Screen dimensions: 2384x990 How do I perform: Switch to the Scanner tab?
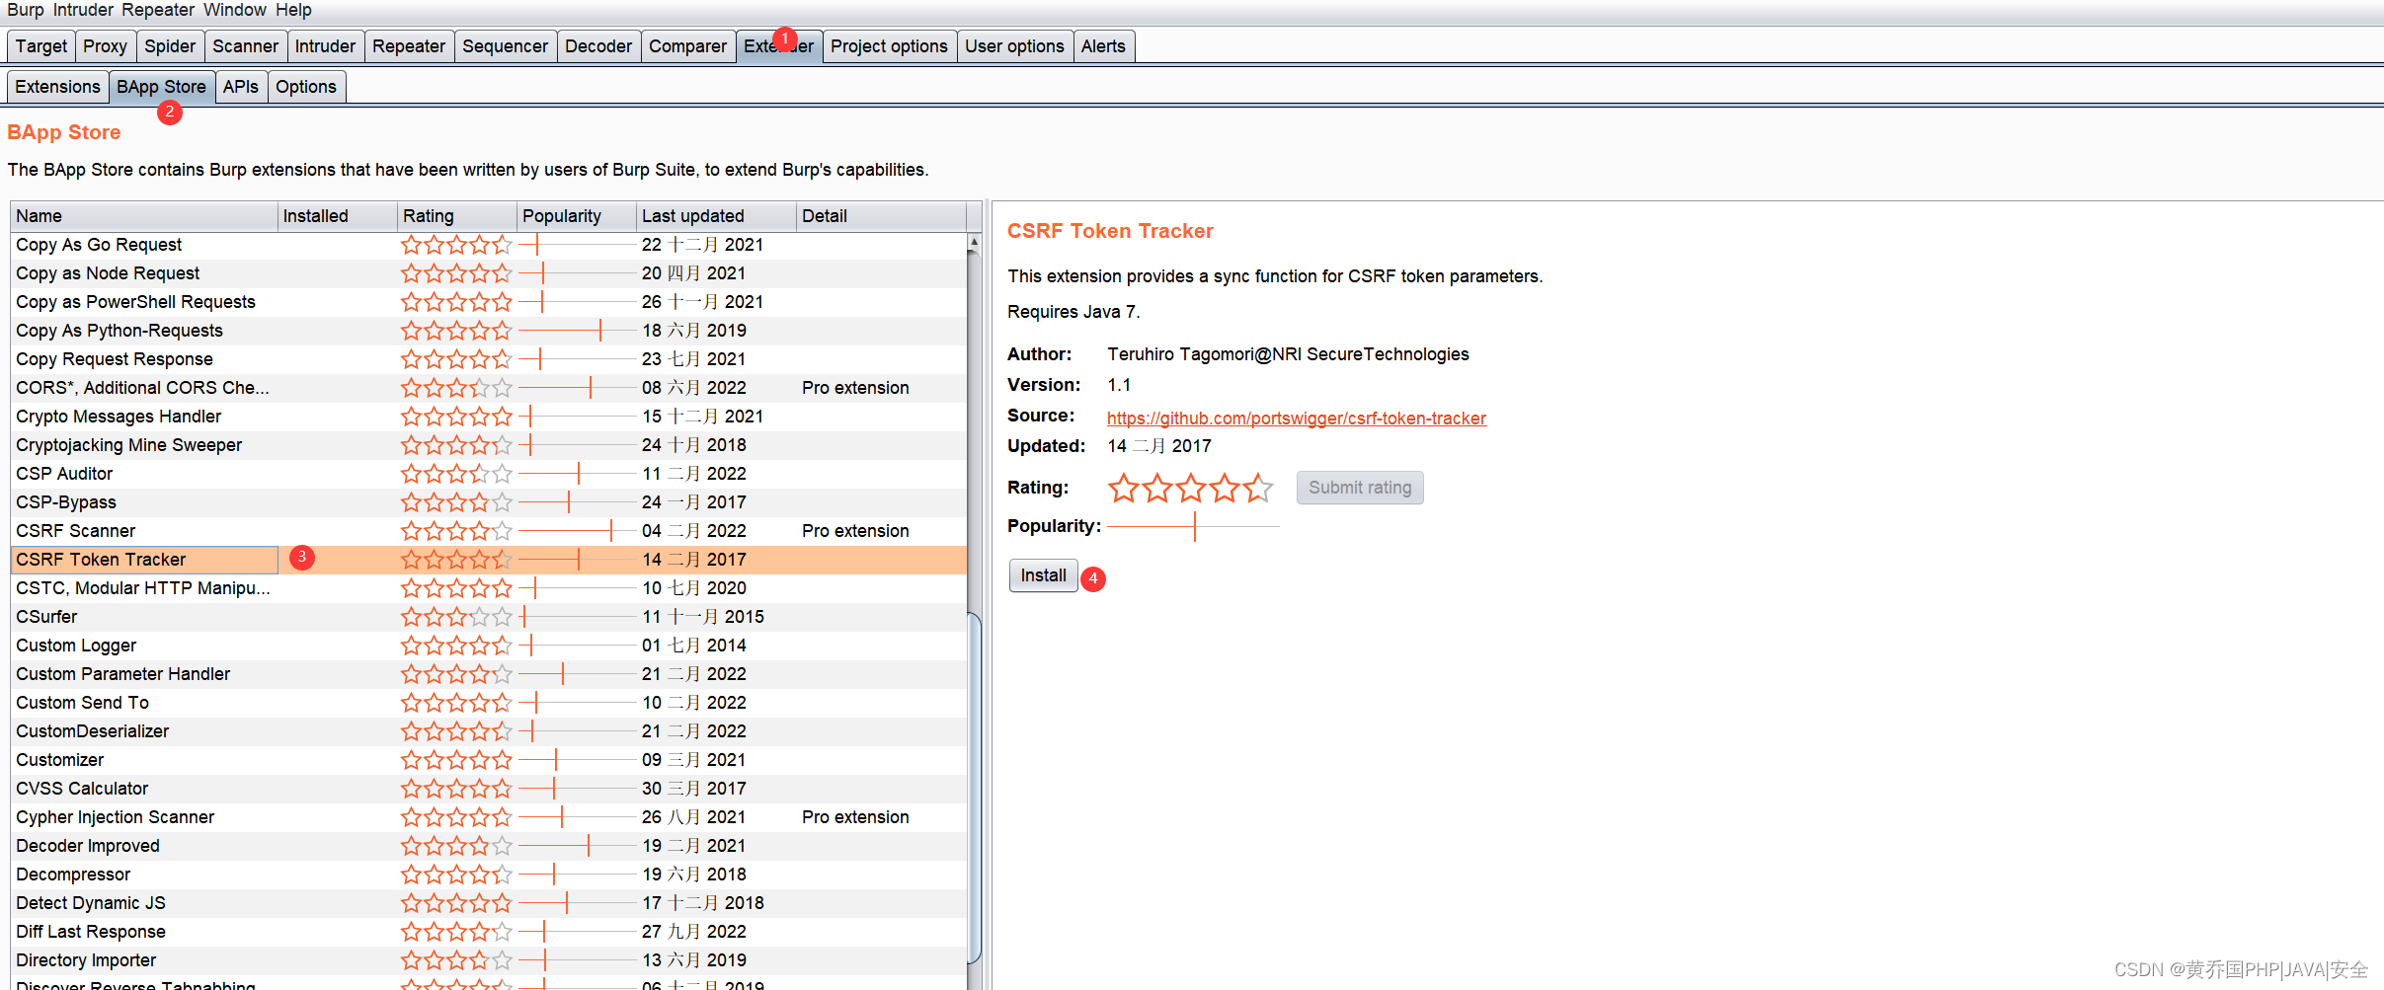[246, 46]
